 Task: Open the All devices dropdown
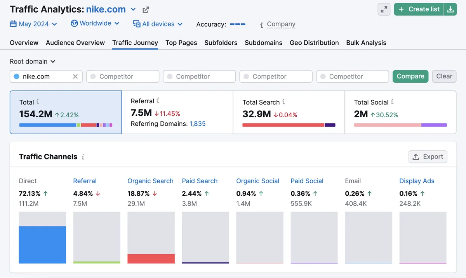tap(158, 24)
